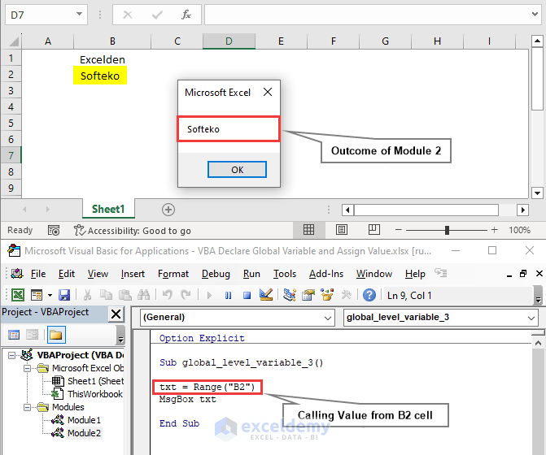Collapse the Microsoft Excel Objects folder
The width and height of the screenshot is (546, 455).
tap(27, 368)
